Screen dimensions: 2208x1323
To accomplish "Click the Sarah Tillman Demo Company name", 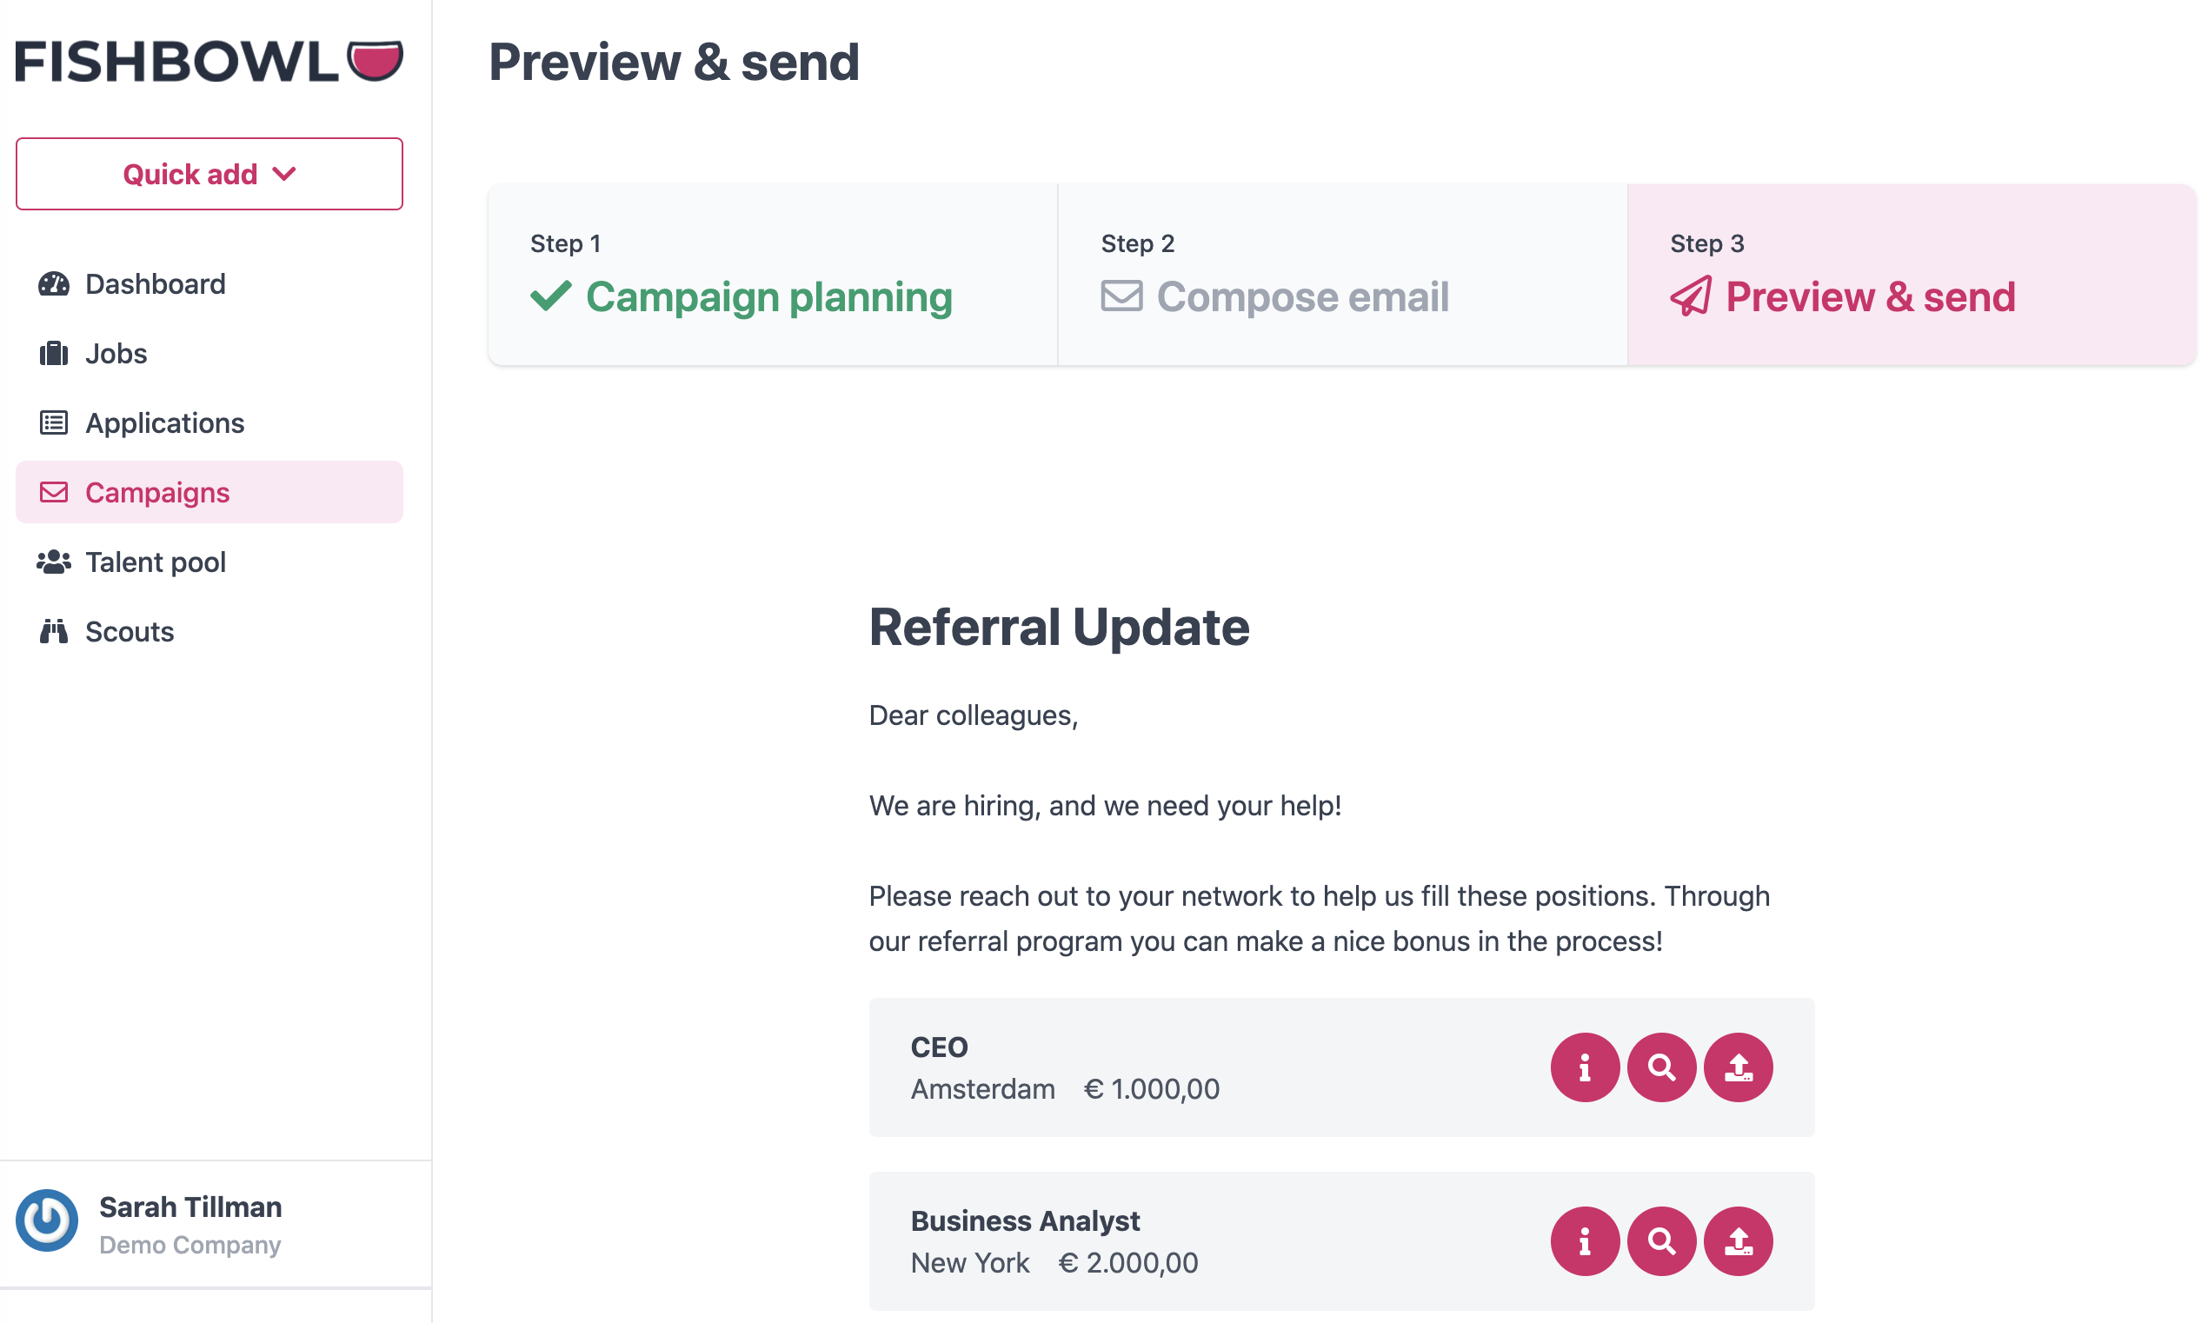I will [190, 1224].
